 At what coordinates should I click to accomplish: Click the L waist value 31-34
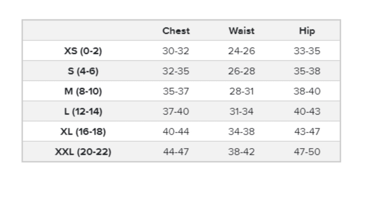(x=241, y=111)
